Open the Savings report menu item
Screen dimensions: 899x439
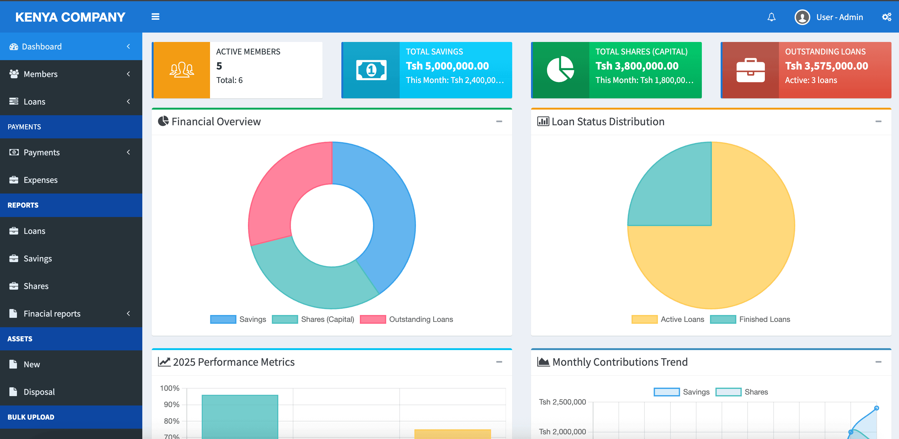38,258
